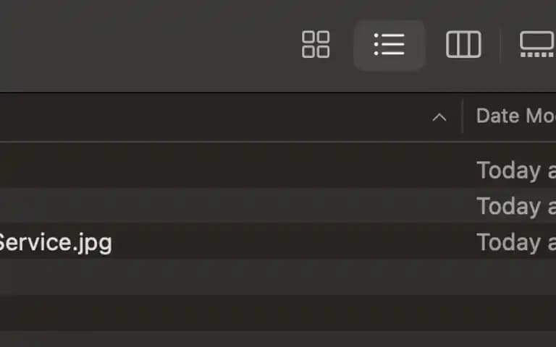Screen dimensions: 556x347
Task: Open gallery view mode
Action: pyautogui.click(x=537, y=44)
